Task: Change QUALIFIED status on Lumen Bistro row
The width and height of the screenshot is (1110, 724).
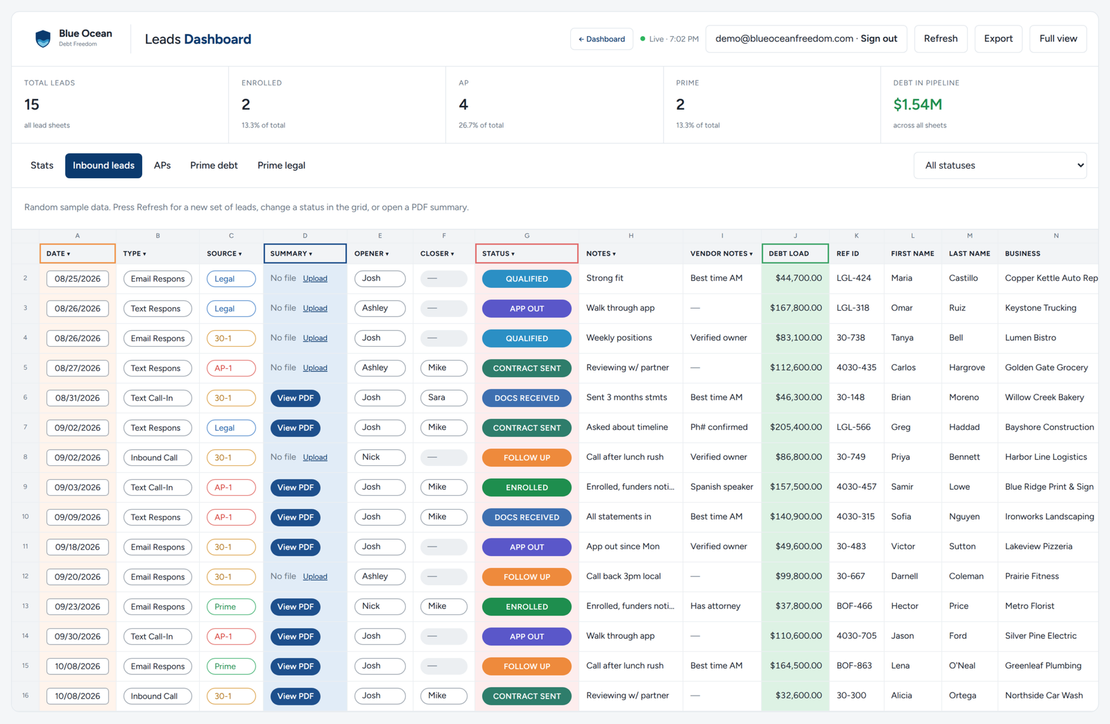Action: pos(527,338)
